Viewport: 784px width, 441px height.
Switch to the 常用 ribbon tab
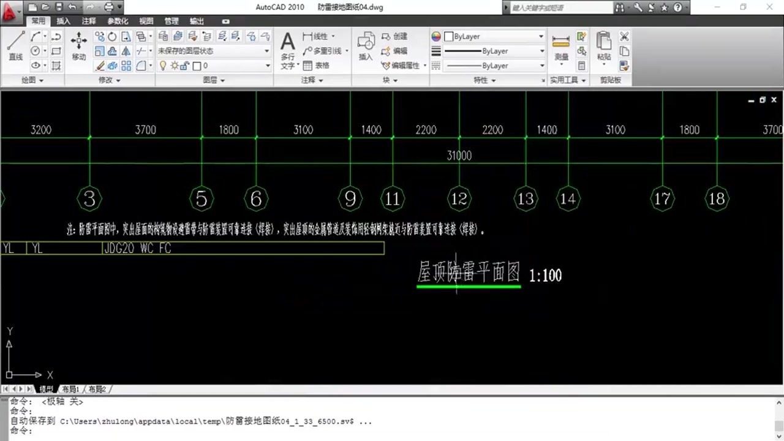(x=39, y=21)
